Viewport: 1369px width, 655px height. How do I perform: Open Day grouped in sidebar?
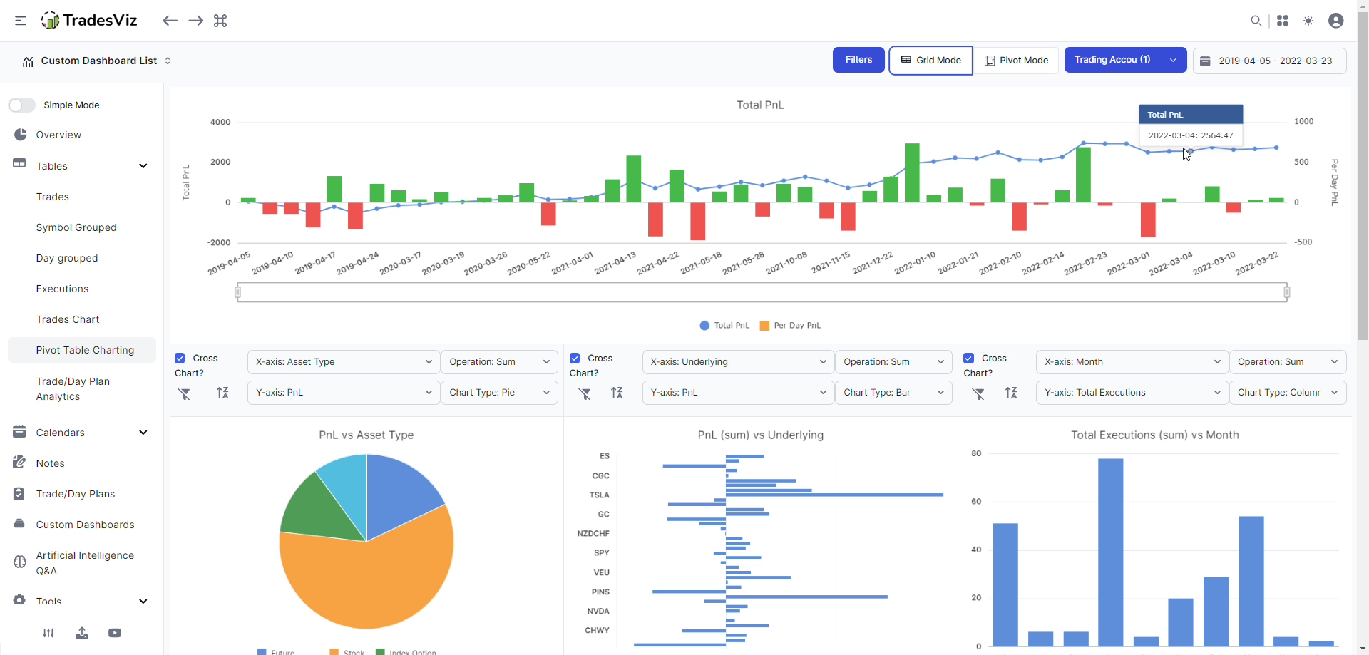pyautogui.click(x=67, y=258)
